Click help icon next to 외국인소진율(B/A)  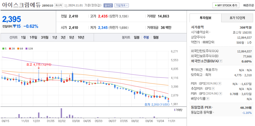point(221,61)
